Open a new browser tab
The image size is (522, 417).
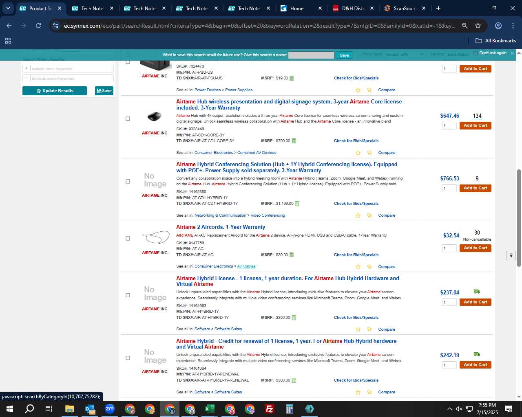(438, 8)
